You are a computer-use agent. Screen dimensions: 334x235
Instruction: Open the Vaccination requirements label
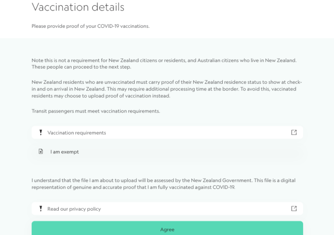coord(77,133)
